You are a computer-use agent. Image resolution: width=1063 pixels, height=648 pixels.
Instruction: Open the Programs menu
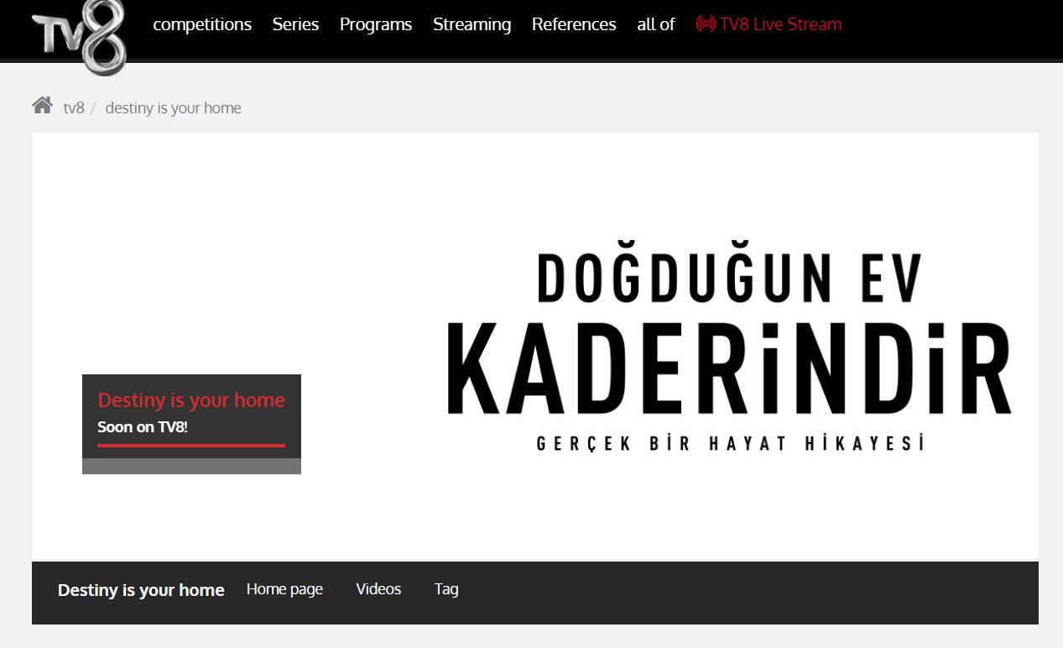point(376,24)
